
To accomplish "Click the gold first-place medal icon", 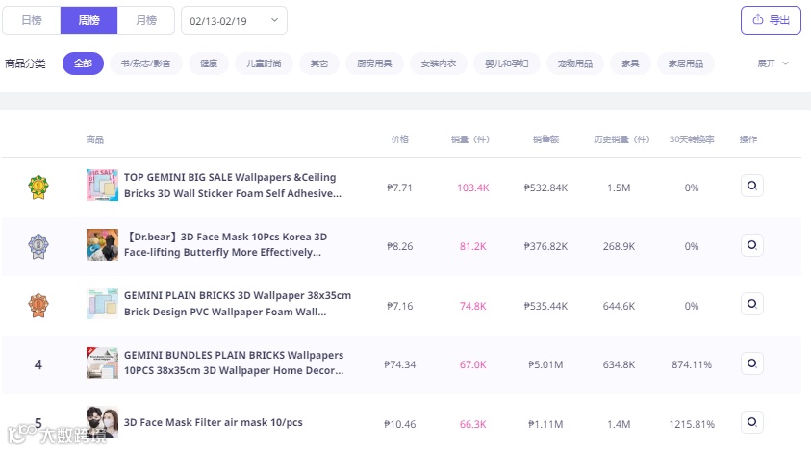I will click(38, 187).
